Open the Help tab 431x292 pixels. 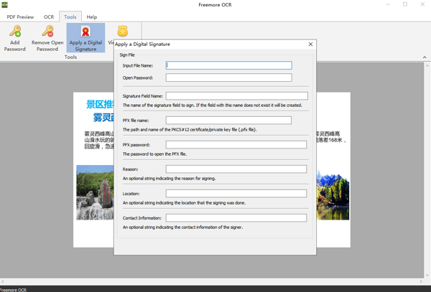pyautogui.click(x=92, y=17)
